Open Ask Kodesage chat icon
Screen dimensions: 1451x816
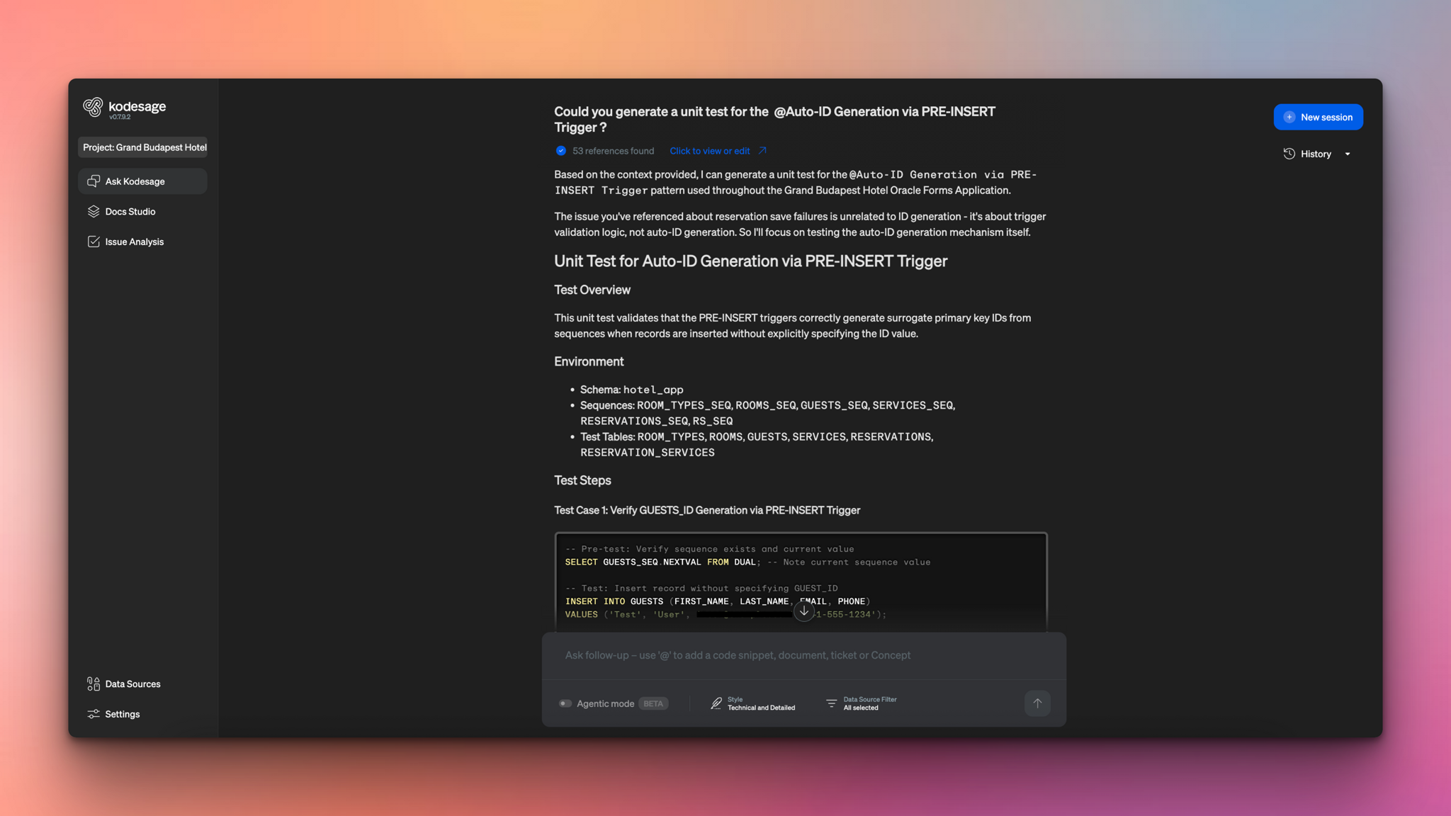tap(94, 181)
